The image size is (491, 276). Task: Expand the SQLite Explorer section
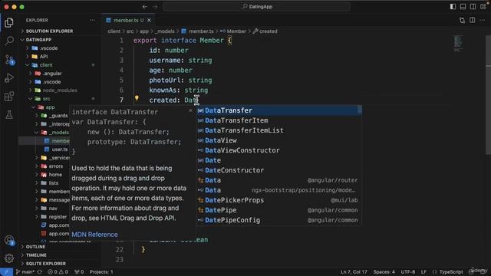tap(46, 264)
